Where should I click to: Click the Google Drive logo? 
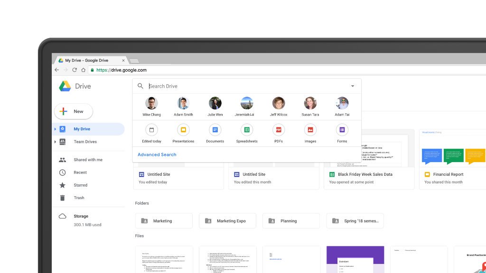[65, 86]
